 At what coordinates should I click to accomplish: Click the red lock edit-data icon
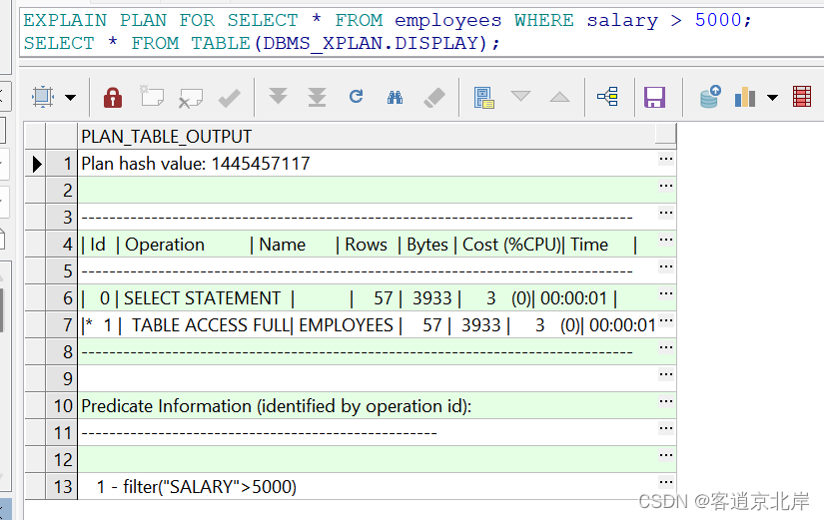pos(113,97)
